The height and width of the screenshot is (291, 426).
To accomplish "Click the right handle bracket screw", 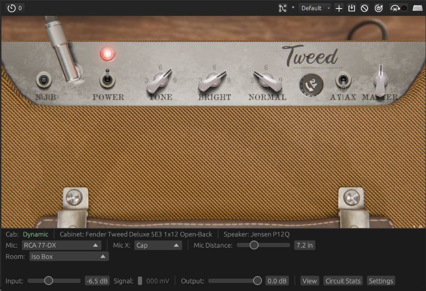I will click(x=351, y=197).
